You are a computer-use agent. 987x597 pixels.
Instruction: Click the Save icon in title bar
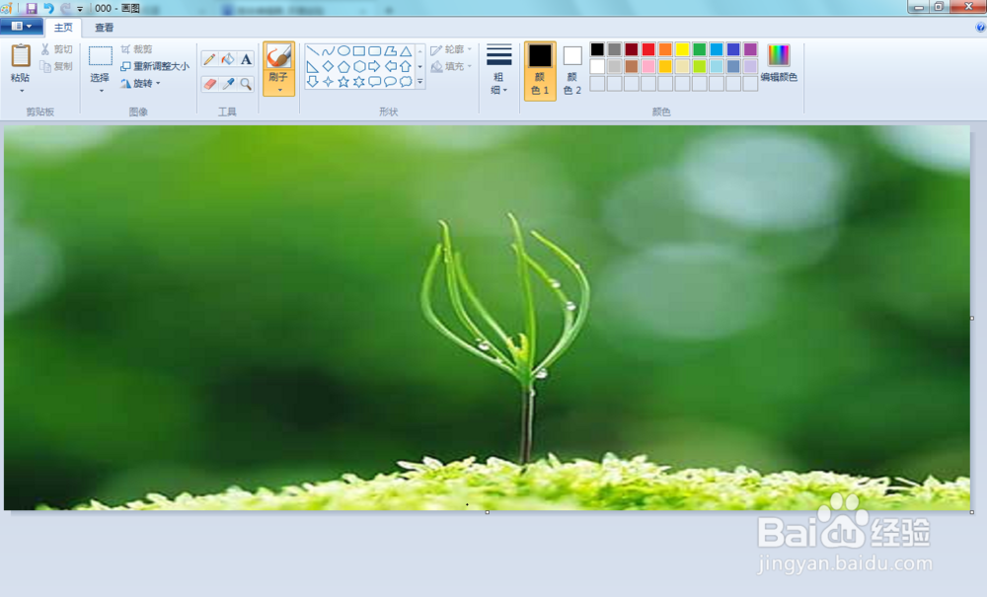(31, 8)
